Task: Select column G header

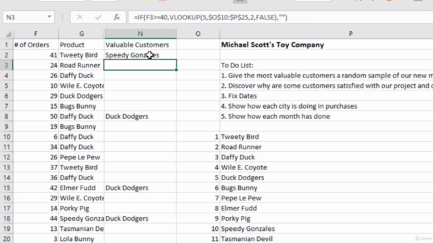Action: (81, 34)
